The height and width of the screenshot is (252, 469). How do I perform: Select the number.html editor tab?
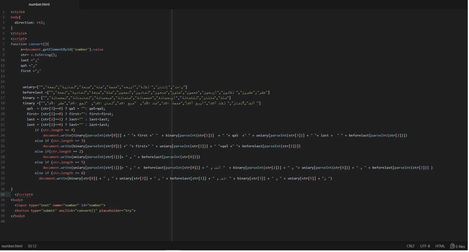(39, 4)
